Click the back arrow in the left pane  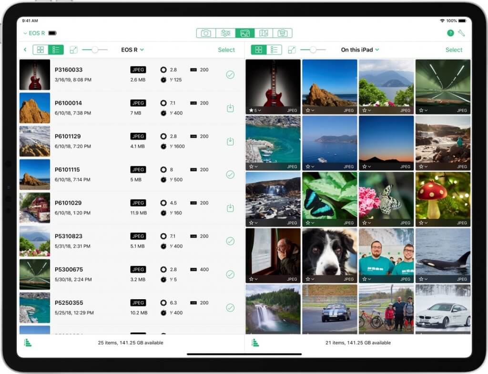click(x=25, y=50)
